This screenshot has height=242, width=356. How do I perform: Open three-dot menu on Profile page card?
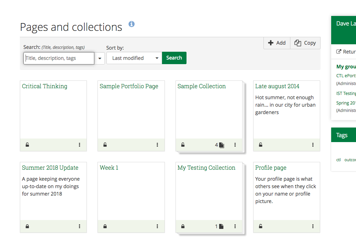[313, 226]
